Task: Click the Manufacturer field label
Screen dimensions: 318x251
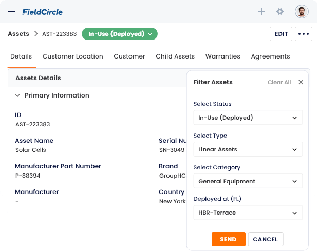Action: (37, 192)
